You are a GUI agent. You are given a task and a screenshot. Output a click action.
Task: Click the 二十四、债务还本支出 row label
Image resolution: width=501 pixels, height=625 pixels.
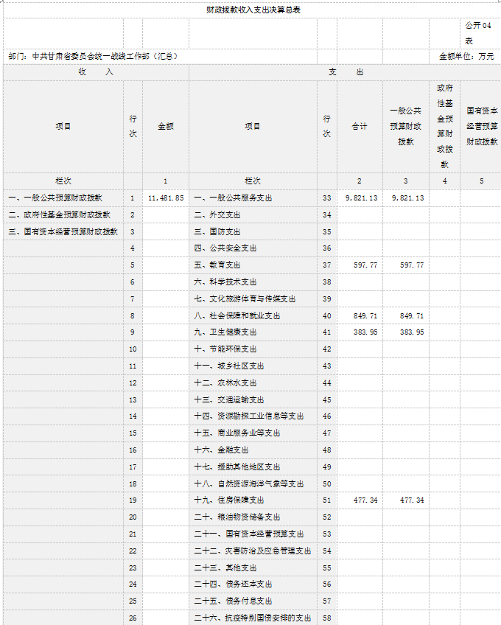click(233, 584)
